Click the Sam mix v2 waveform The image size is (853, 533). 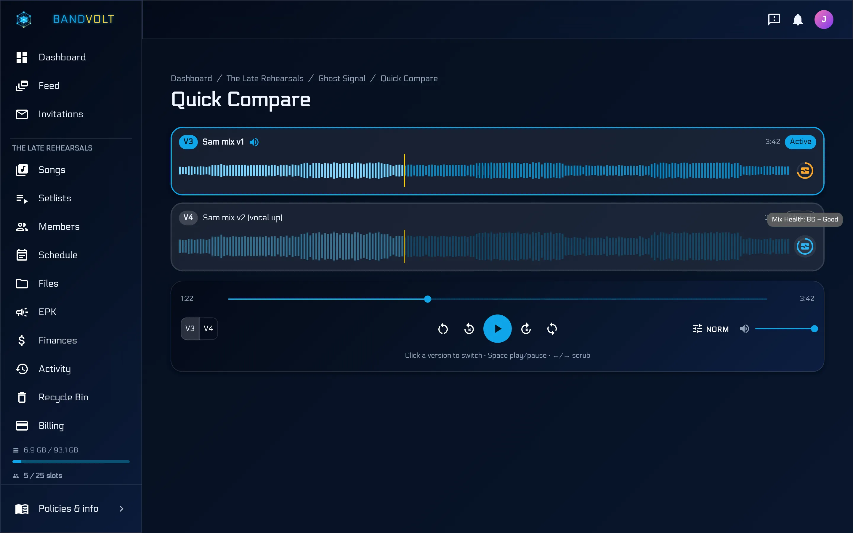(484, 246)
